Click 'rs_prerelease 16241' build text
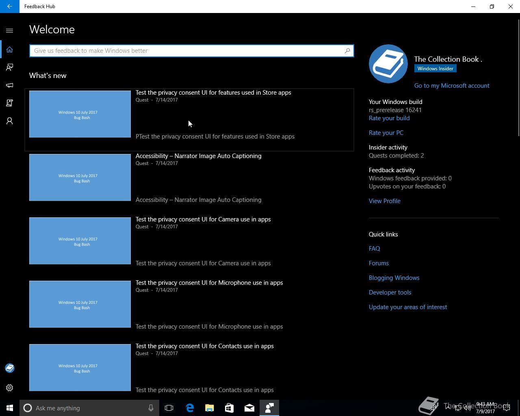Image resolution: width=520 pixels, height=416 pixels. 395,110
